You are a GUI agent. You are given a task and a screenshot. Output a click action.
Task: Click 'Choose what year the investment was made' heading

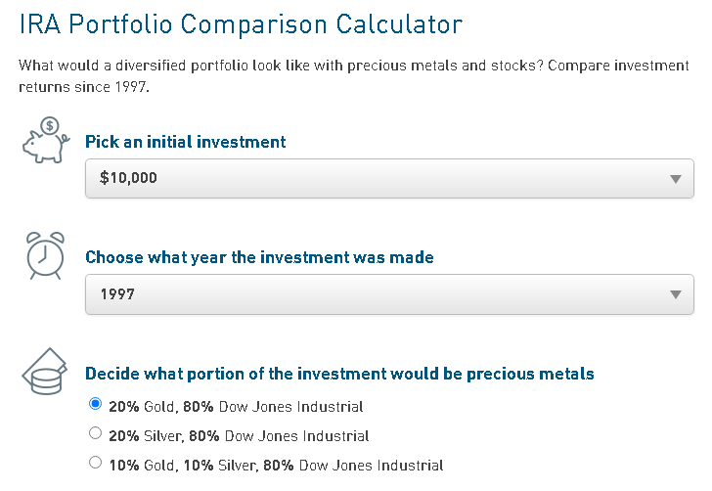[259, 257]
